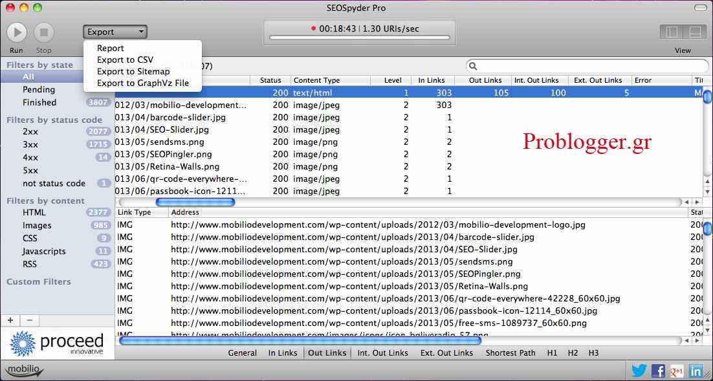Sort by Ext. Out Links column header

click(600, 80)
